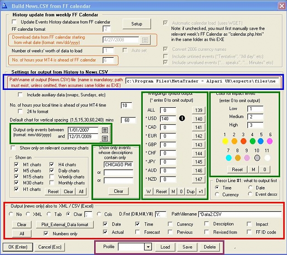This screenshot has height=255, width=287.
Task: Open calendar picker beside 1/01/2007 date
Action: [105, 130]
